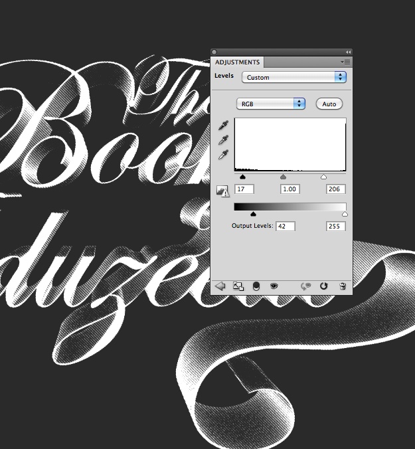Toggle adjustment layer visibility eye

point(273,286)
